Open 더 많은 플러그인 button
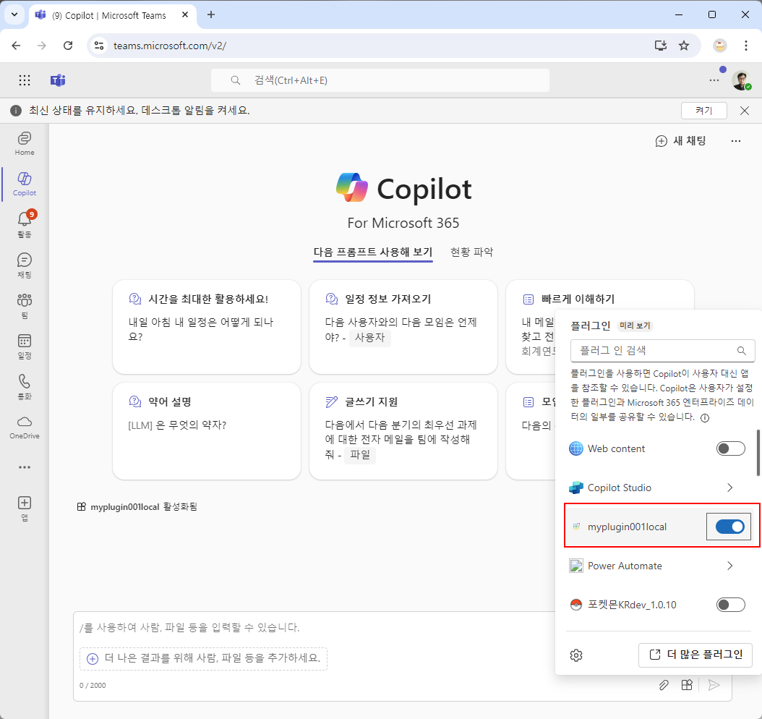The image size is (762, 719). point(695,655)
